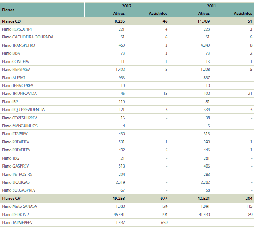Viewport: 254px width, 227px height.
Task: Click ALESAT value 857
Action: point(207,78)
